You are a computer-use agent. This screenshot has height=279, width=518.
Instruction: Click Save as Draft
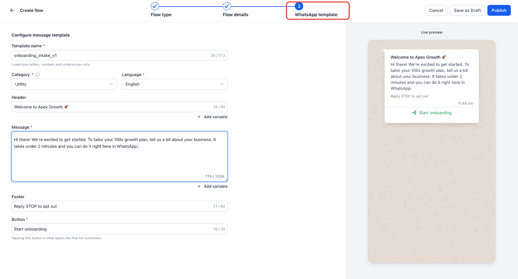467,10
